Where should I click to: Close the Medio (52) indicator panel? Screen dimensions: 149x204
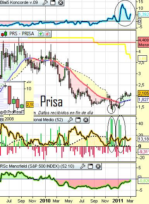coord(86,120)
